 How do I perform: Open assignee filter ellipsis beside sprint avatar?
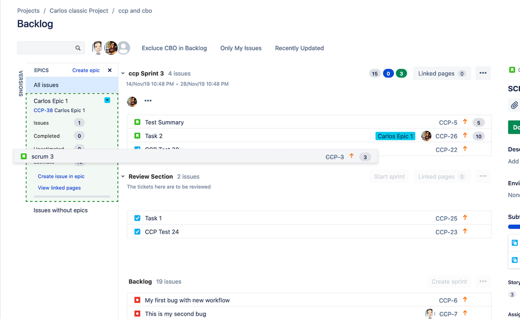pyautogui.click(x=148, y=101)
